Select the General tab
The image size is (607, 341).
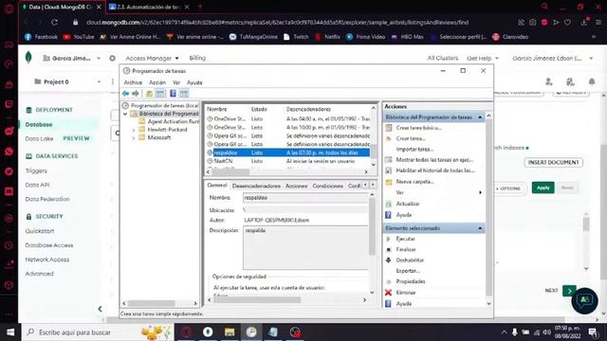[x=217, y=186]
